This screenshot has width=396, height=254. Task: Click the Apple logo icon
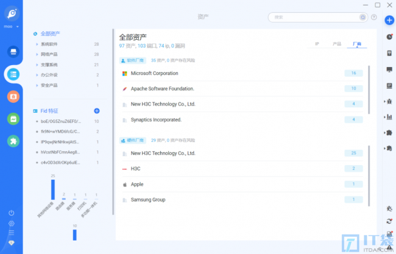[124, 185]
